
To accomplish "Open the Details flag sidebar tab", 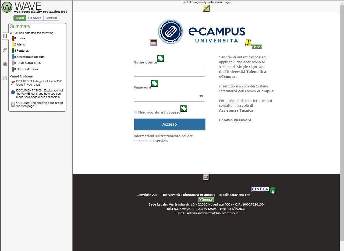I will (5, 50).
